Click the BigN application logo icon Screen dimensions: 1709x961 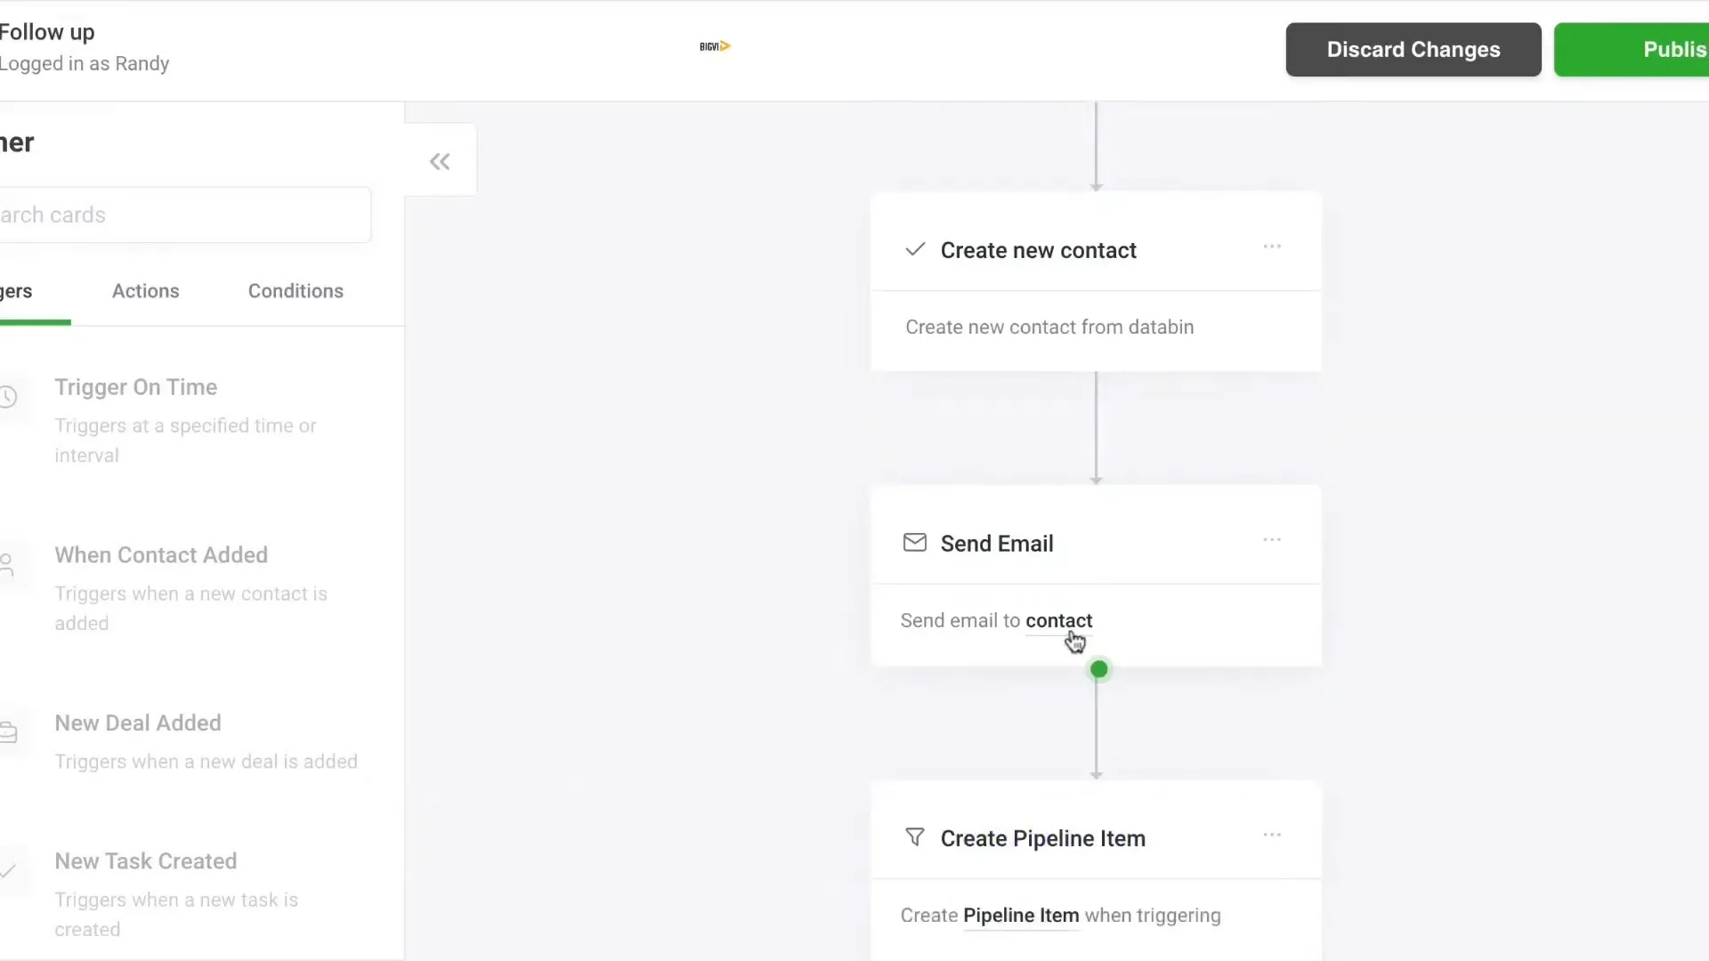pyautogui.click(x=714, y=45)
